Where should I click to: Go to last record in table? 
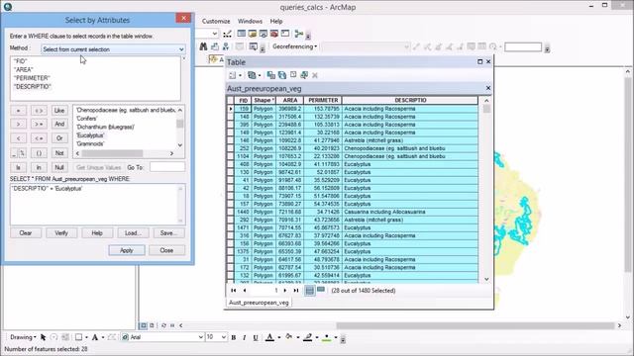pos(296,290)
